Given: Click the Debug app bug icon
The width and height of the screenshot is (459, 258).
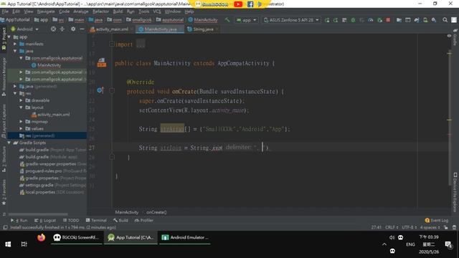Looking at the screenshot, I should pyautogui.click(x=353, y=20).
